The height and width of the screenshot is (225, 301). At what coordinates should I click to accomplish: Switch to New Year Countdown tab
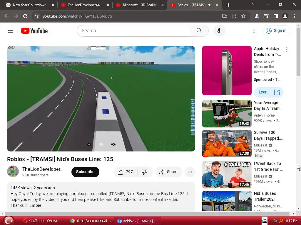[30, 5]
